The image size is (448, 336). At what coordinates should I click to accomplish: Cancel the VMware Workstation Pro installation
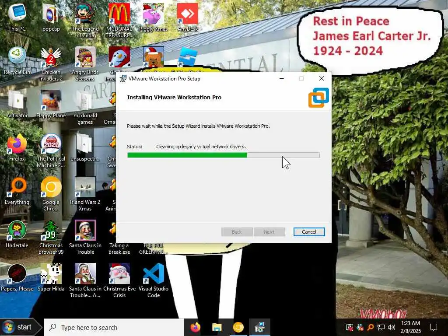pyautogui.click(x=309, y=232)
